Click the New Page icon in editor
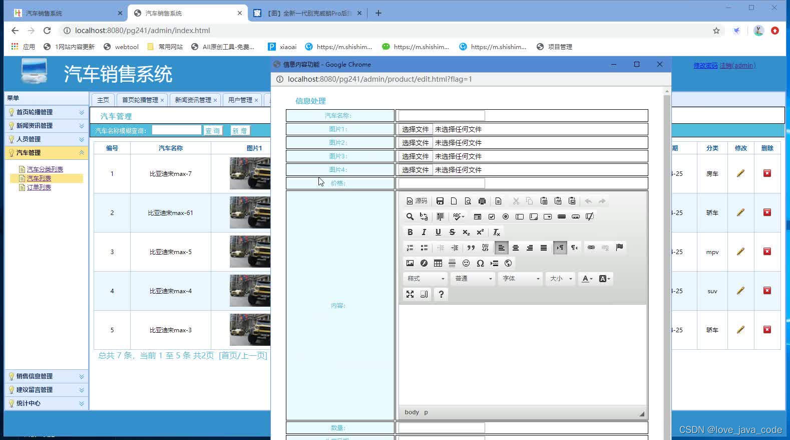 click(x=454, y=201)
